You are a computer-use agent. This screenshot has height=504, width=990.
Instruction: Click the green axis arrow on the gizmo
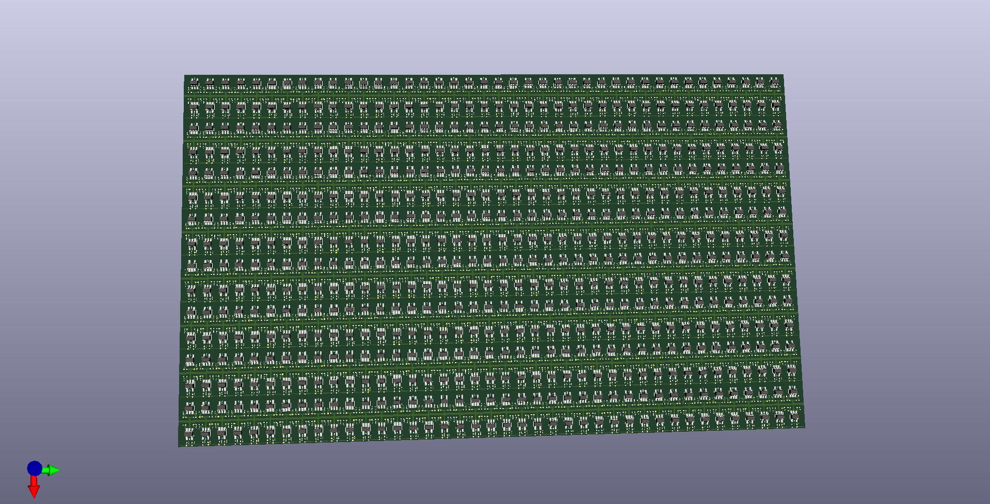tap(52, 470)
